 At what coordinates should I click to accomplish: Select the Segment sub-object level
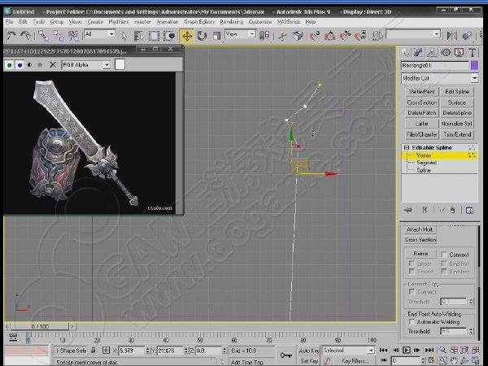[427, 163]
